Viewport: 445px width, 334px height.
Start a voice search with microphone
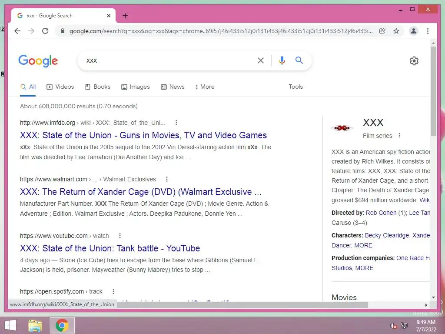pos(282,60)
